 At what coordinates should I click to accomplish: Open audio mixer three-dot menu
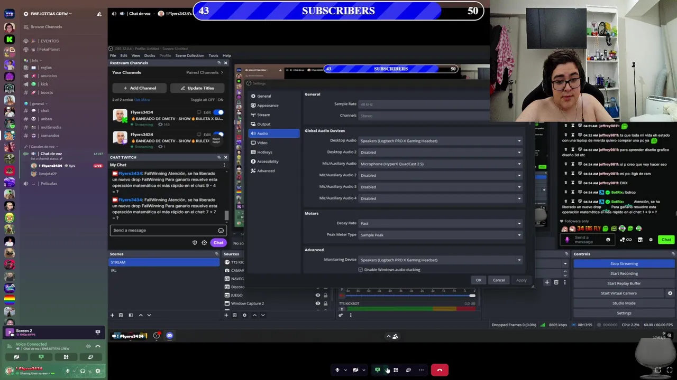pyautogui.click(x=350, y=315)
